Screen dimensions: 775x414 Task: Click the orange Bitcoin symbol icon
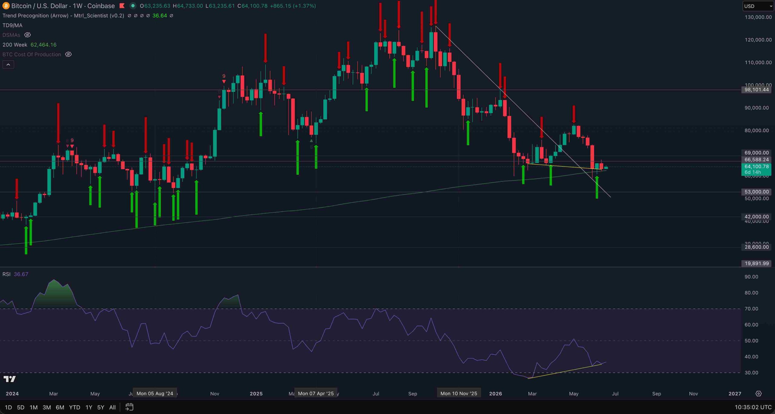(6, 6)
